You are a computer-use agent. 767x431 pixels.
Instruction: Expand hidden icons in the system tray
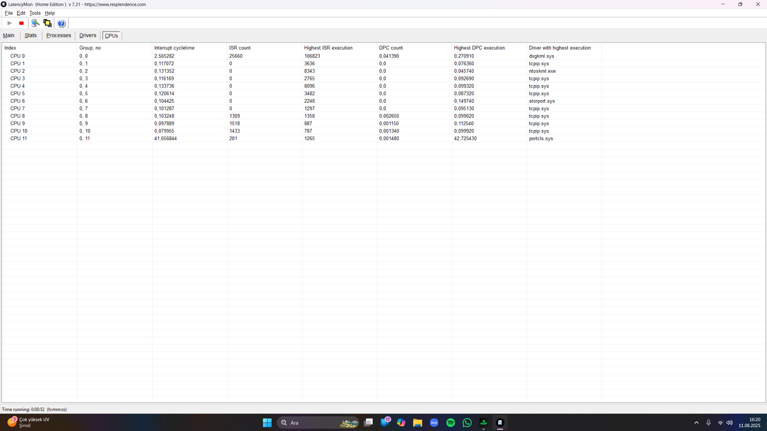[696, 423]
